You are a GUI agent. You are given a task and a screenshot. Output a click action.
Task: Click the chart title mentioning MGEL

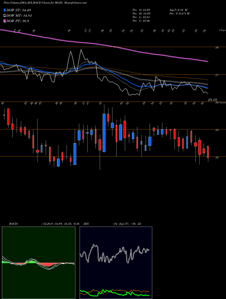pos(45,3)
